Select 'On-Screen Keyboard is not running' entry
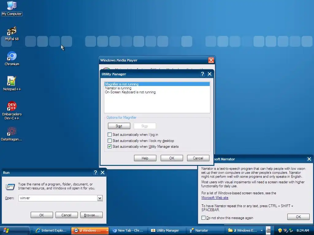Image resolution: width=314 pixels, height=235 pixels. [157, 92]
